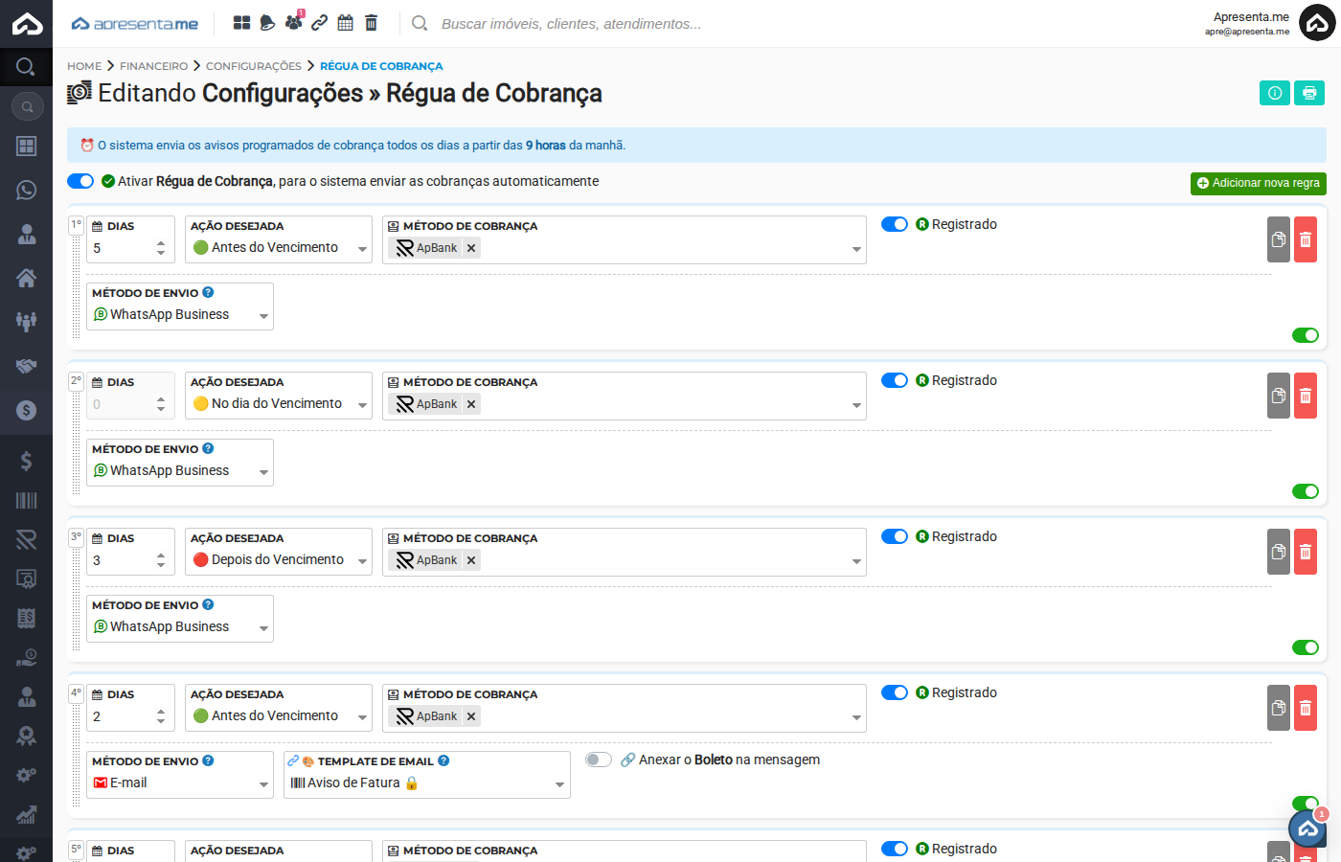Open the calendar icon in the top toolbar

tap(345, 22)
